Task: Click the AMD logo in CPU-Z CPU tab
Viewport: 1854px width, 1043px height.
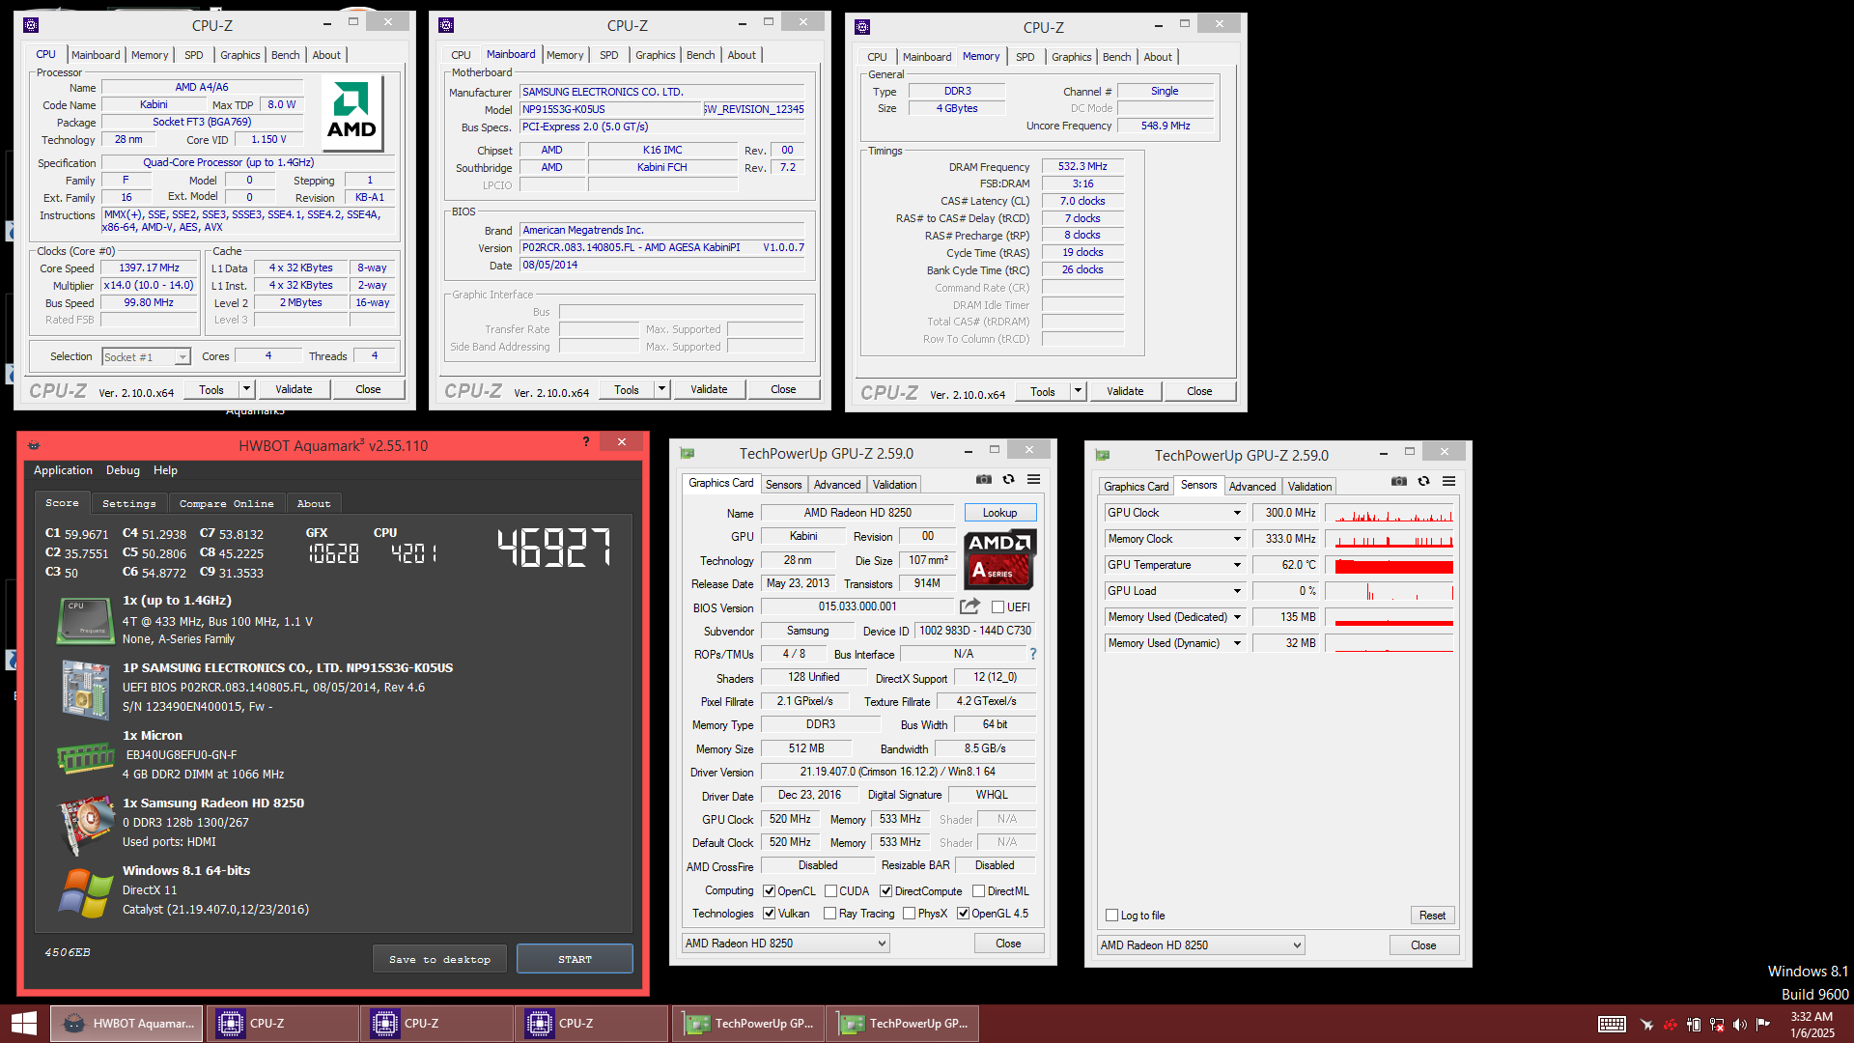Action: (x=351, y=112)
